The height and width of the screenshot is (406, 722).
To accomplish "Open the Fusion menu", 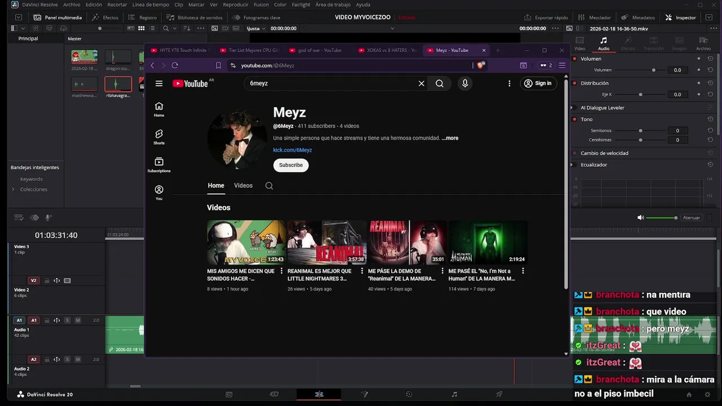I will 261,5.
